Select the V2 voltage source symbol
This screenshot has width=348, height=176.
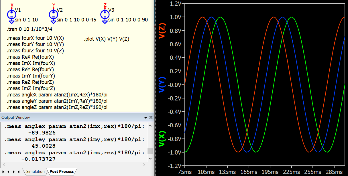[54, 15]
